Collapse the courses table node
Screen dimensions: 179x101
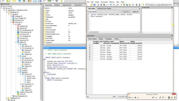(x=18, y=44)
